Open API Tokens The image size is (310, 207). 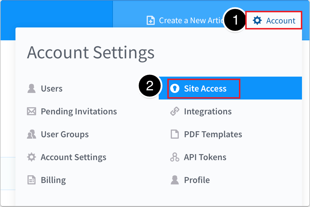click(x=205, y=157)
